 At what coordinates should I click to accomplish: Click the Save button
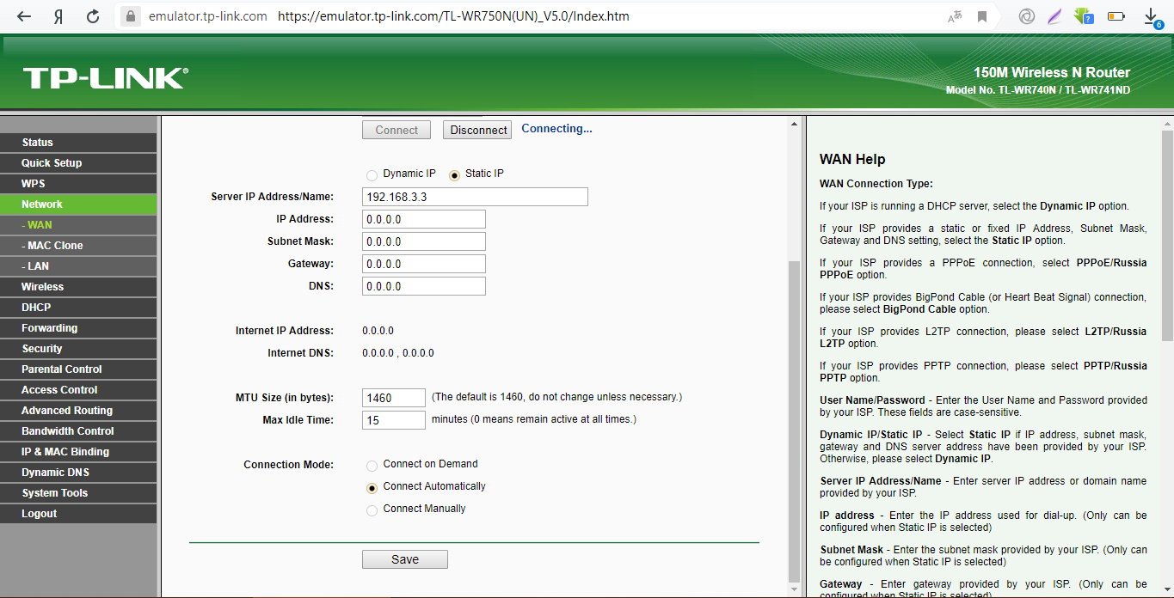[x=405, y=559]
